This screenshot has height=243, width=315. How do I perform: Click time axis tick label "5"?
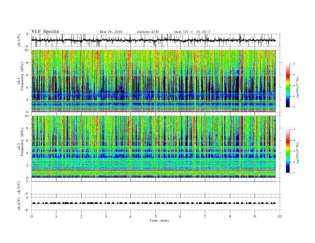(156, 216)
